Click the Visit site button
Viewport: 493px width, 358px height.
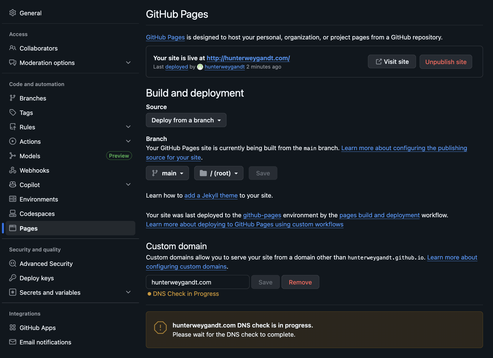(392, 62)
